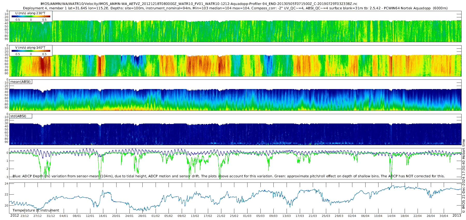
Task: Click the 01/02 date tick label
Action: tap(156, 216)
